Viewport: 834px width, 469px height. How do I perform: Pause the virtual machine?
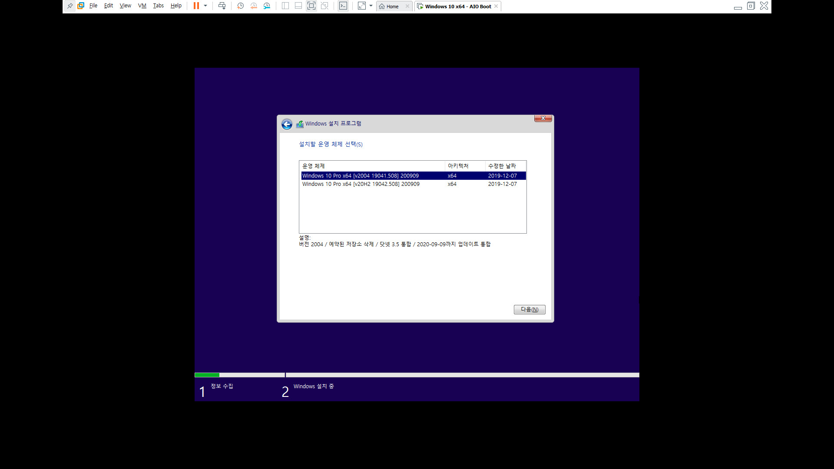pyautogui.click(x=196, y=6)
